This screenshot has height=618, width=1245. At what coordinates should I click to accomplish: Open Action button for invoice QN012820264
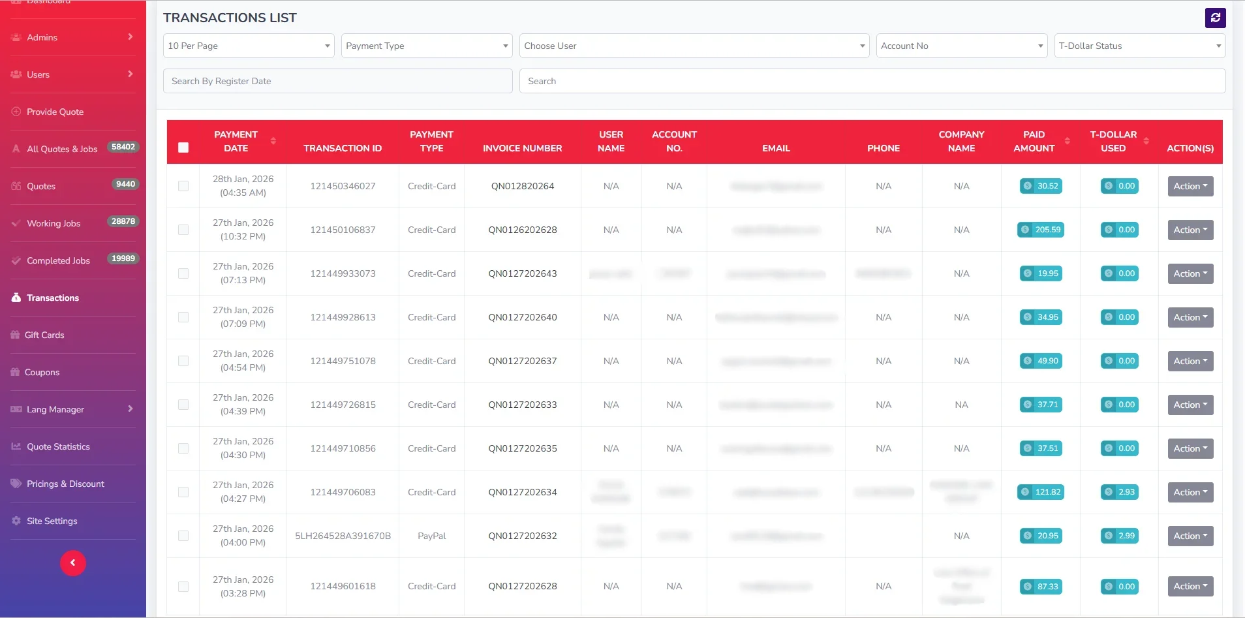click(1190, 186)
